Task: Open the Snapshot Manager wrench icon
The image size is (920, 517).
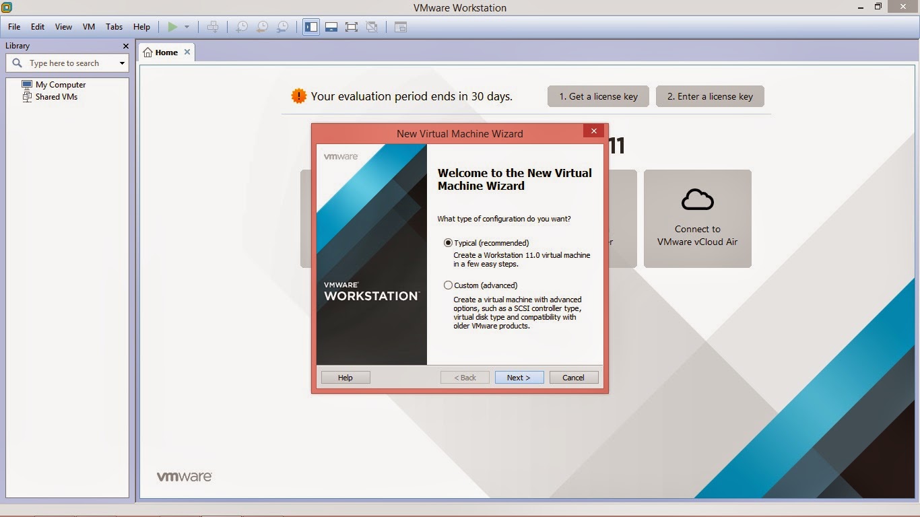Action: 283,27
